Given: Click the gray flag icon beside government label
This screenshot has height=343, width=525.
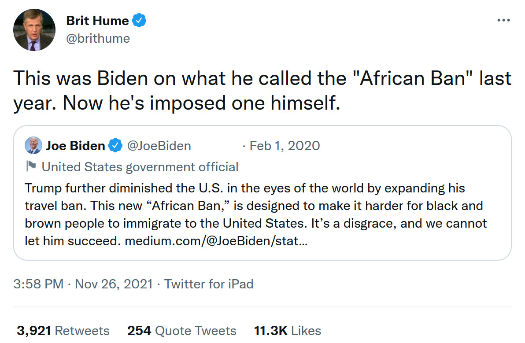Looking at the screenshot, I should pos(31,167).
